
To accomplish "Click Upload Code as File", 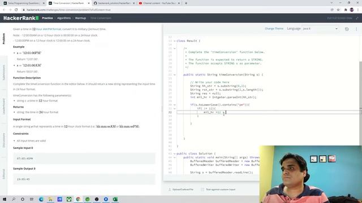I will point(181,189).
